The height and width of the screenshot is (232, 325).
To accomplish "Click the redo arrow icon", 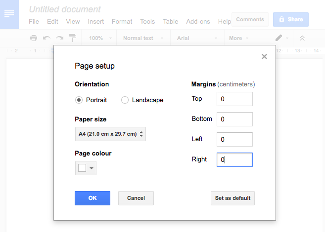I will (59, 38).
